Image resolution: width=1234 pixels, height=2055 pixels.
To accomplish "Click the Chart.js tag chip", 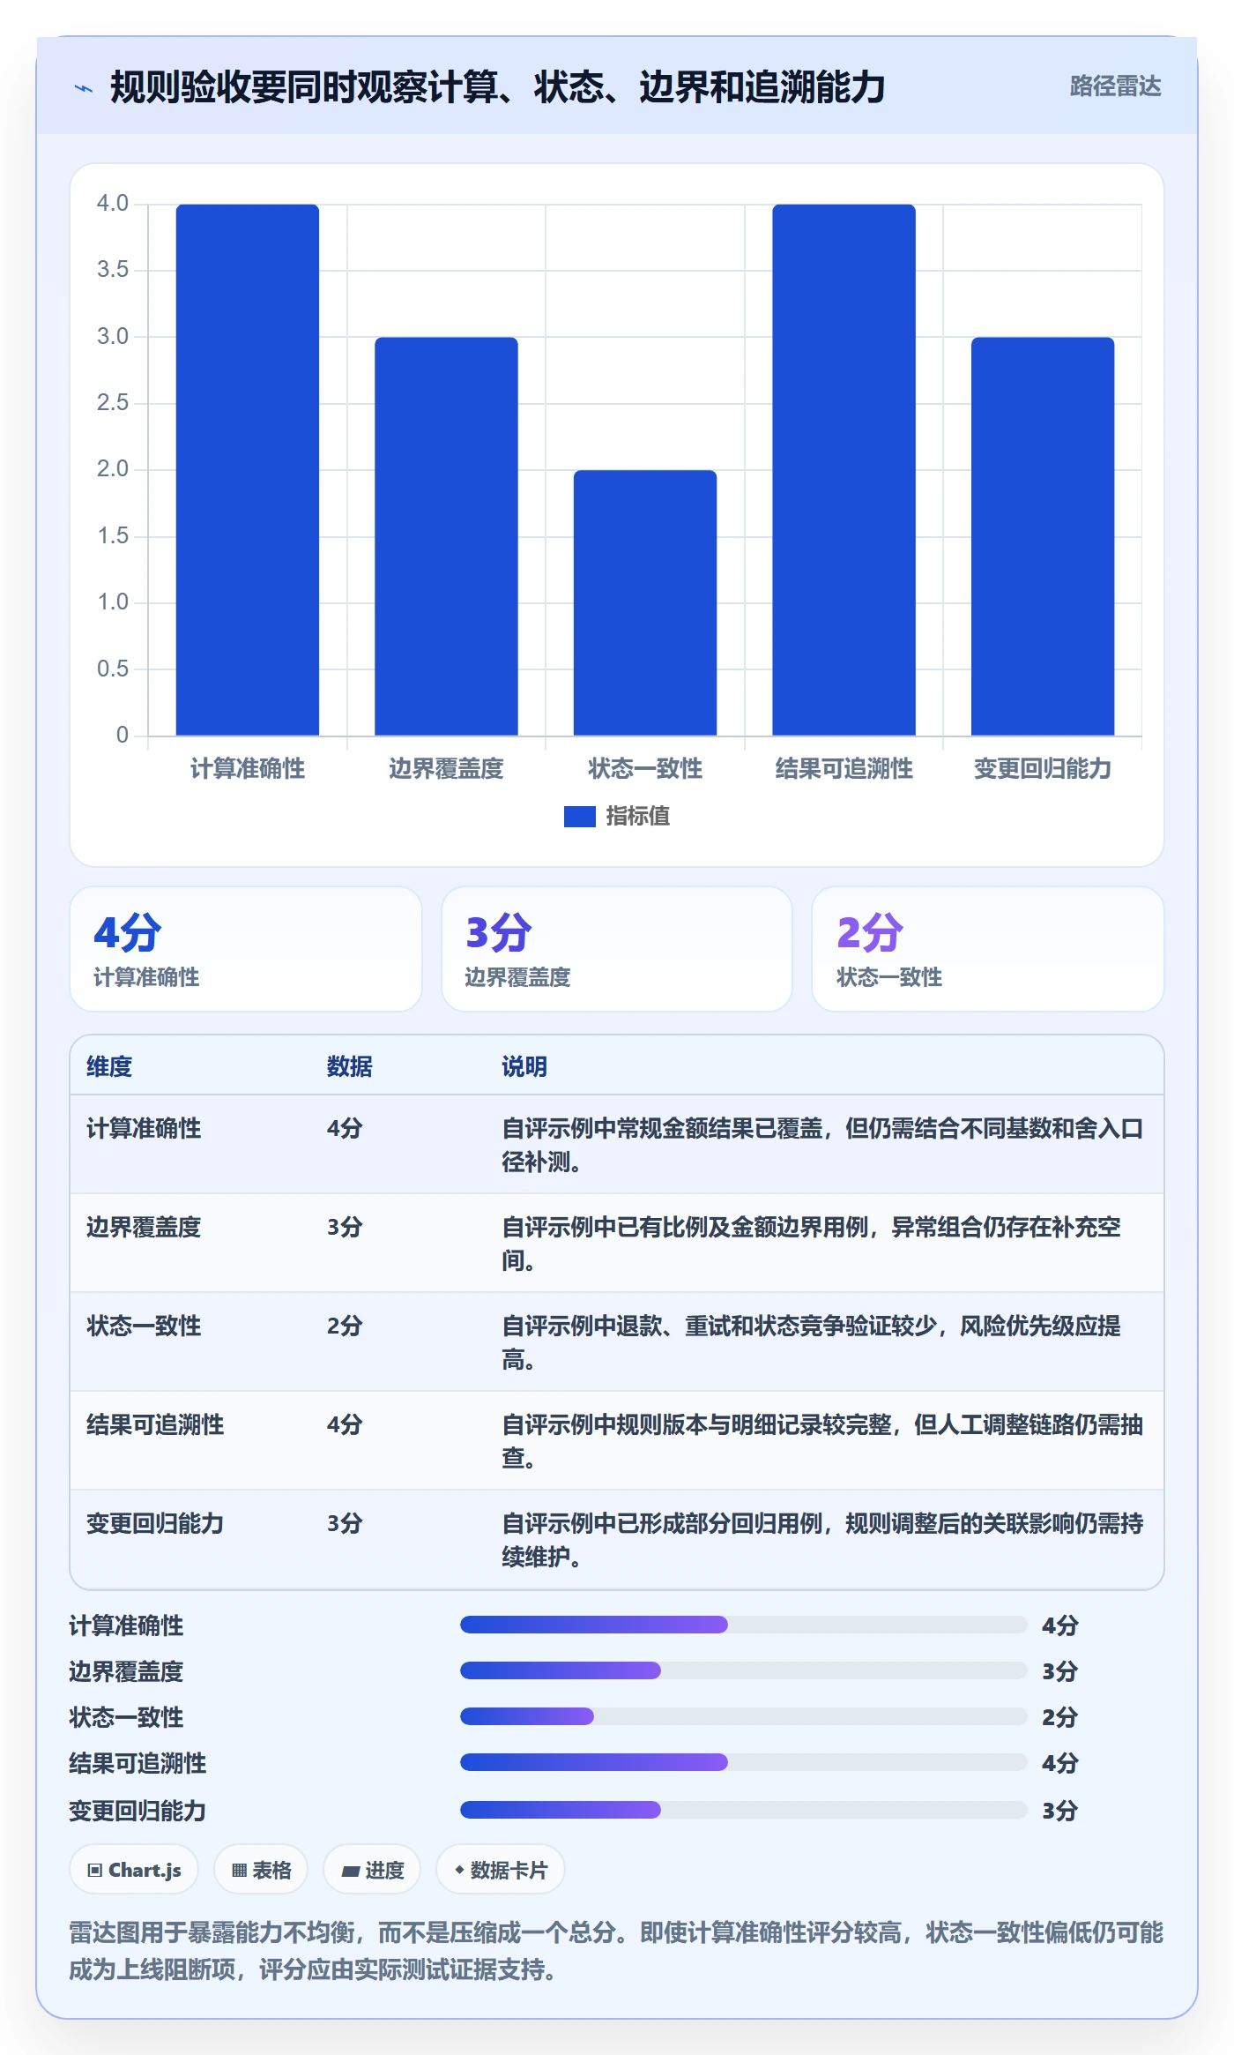I will pos(134,1869).
